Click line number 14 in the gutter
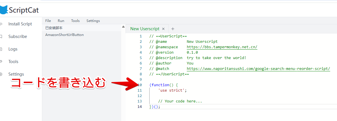Screen dimensions: 337x121 [140, 107]
